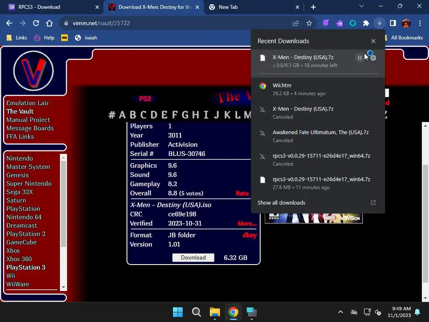Screen dimensions: 429x322
Task: Click the Vimm's Lair V logo
Action: click(x=34, y=71)
